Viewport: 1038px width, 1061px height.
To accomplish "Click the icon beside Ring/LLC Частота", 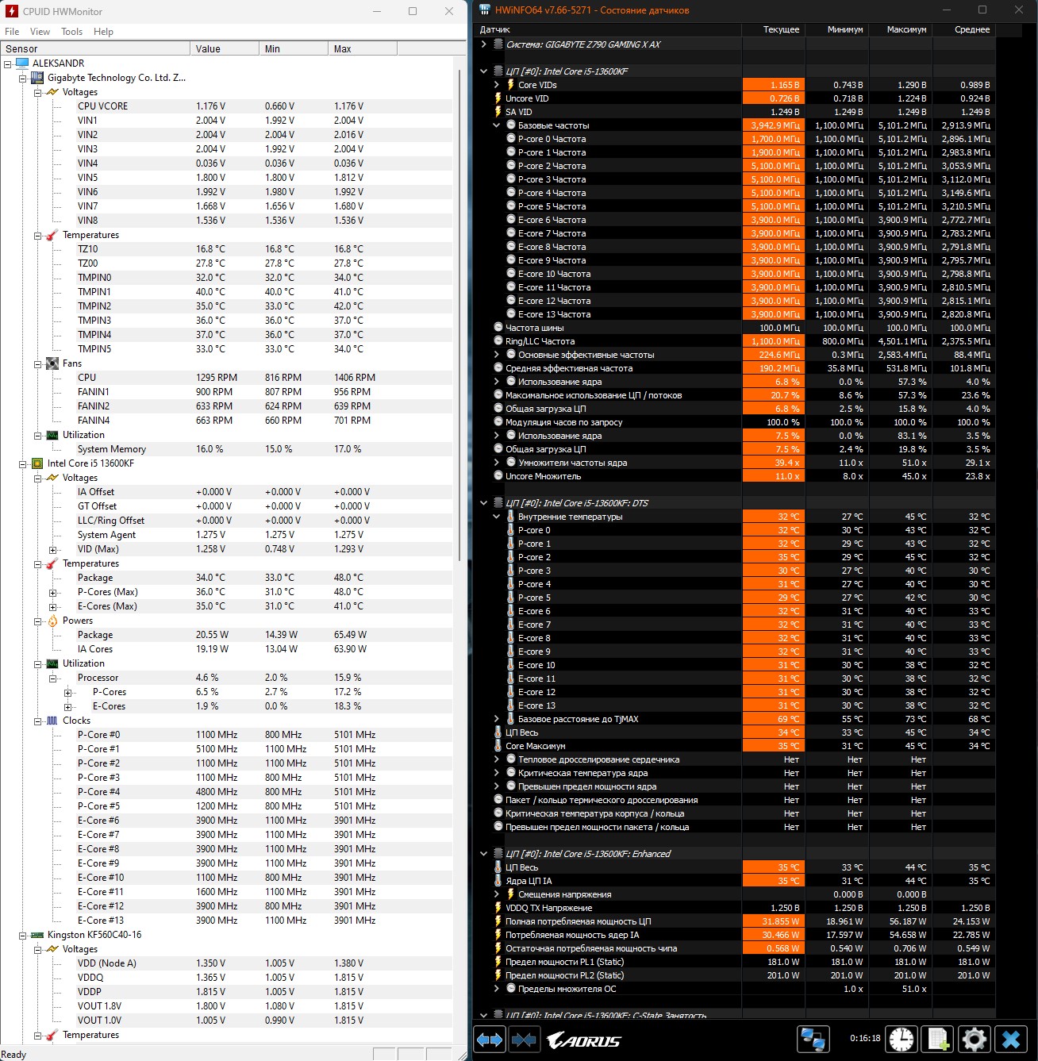I will coord(498,341).
